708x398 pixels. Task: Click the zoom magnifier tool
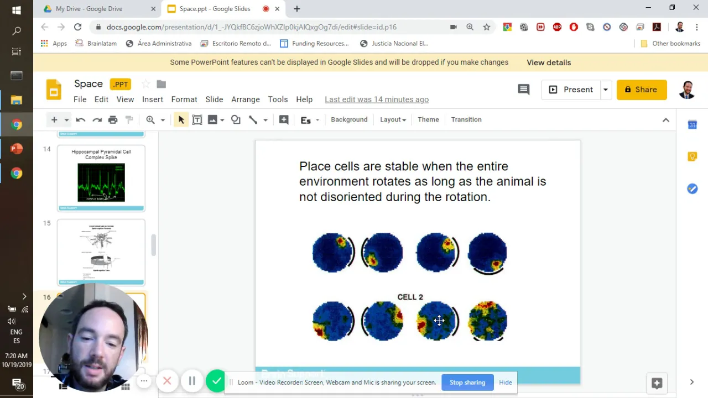point(150,120)
